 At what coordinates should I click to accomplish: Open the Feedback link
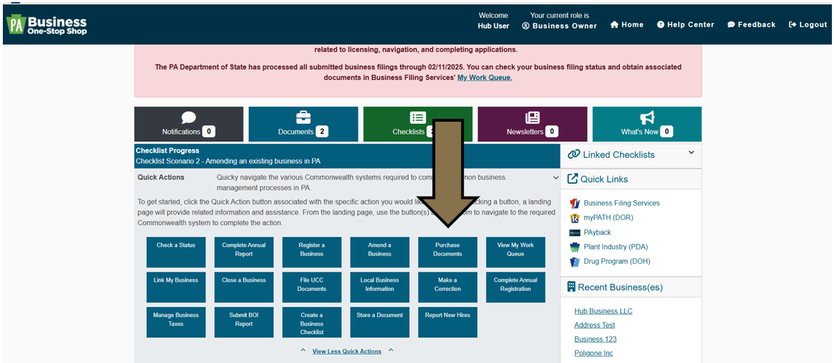coord(752,25)
